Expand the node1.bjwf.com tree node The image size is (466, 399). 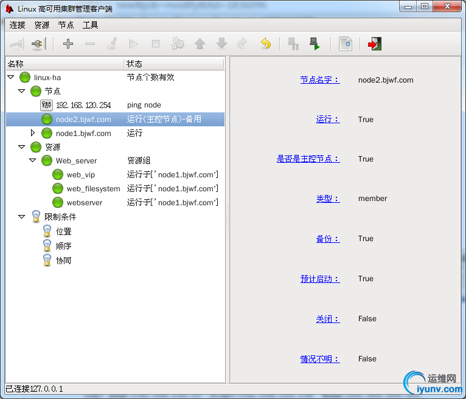point(33,133)
